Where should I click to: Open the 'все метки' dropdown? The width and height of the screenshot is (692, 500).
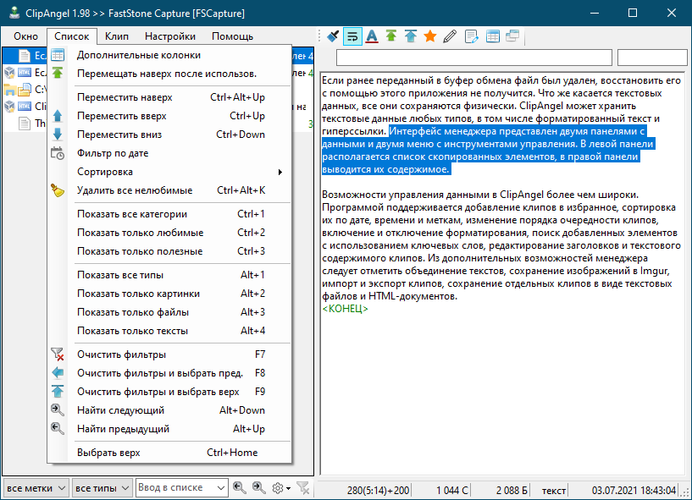tap(36, 488)
